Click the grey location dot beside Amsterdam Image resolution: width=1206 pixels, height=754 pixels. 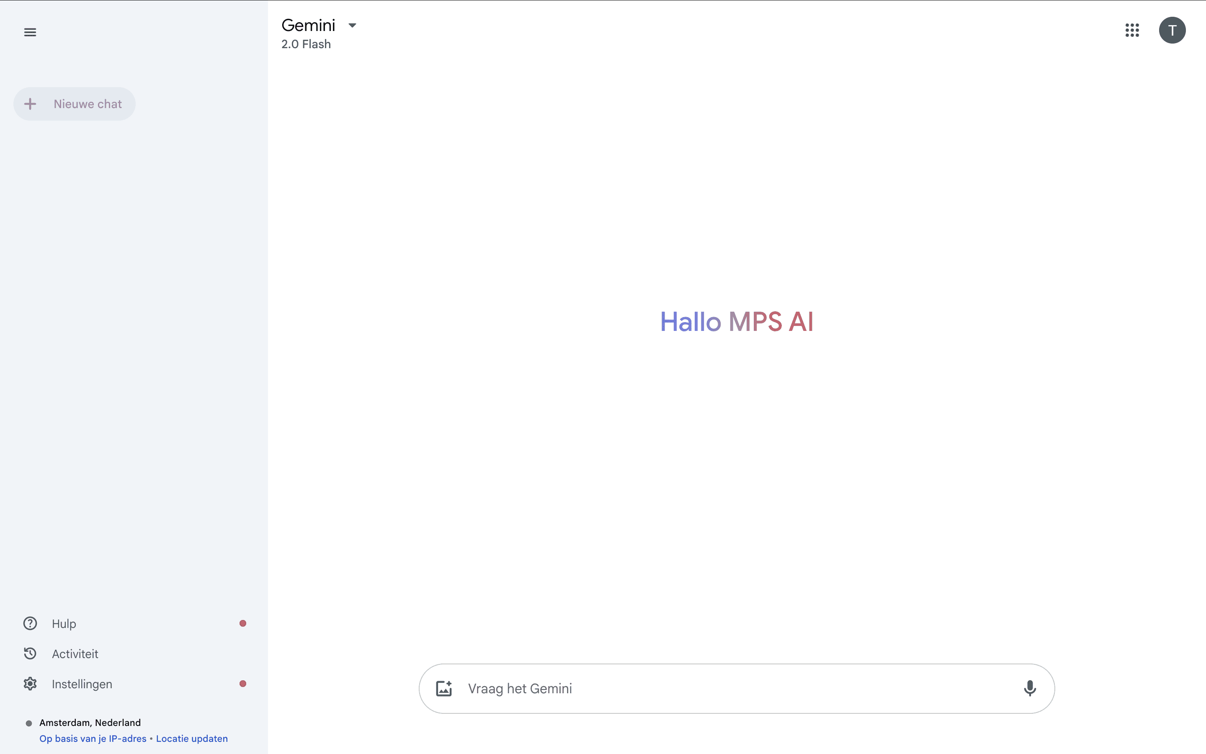(29, 723)
